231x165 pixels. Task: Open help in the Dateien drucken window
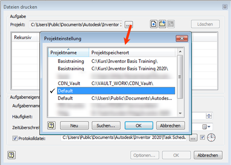[x=12, y=155]
